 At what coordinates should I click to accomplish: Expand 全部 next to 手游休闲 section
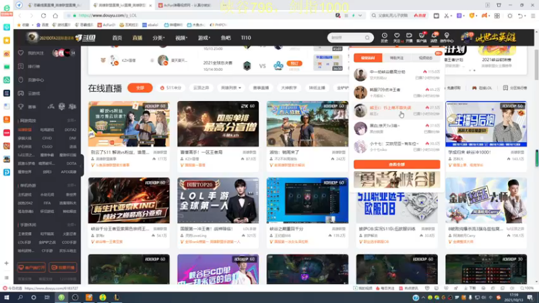tap(71, 225)
